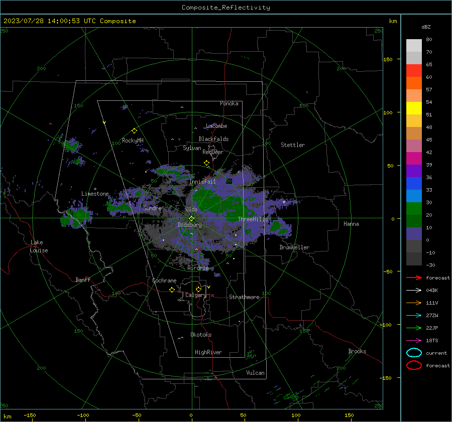The width and height of the screenshot is (452, 422).
Task: Click the Lake Louise map label
Action: [x=39, y=246]
